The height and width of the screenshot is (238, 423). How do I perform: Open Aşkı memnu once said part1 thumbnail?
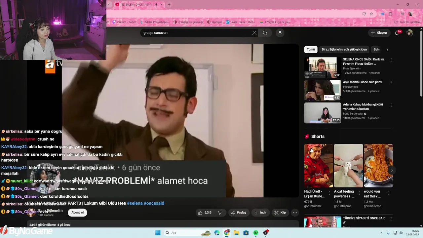click(323, 90)
